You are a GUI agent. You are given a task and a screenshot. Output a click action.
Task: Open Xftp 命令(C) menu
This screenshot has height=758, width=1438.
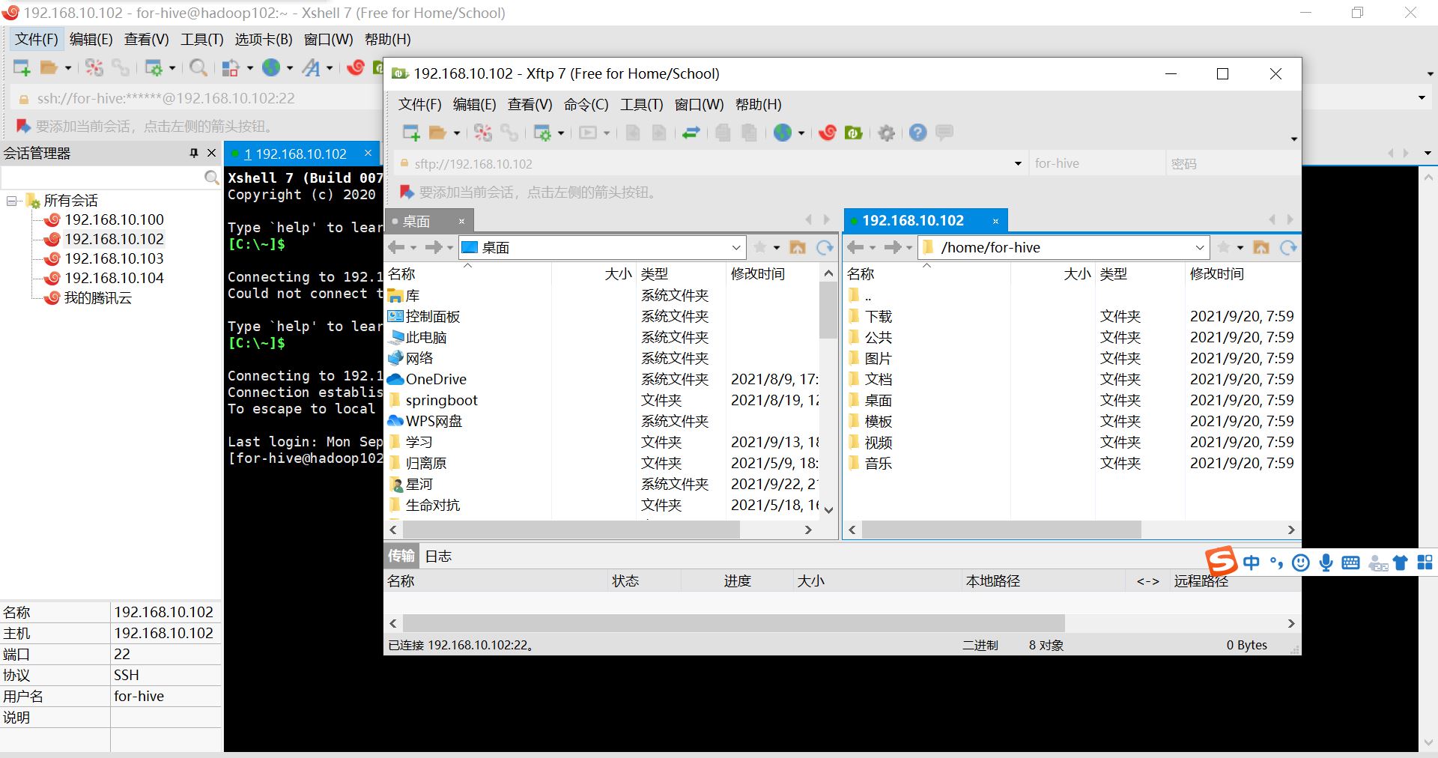click(x=586, y=104)
